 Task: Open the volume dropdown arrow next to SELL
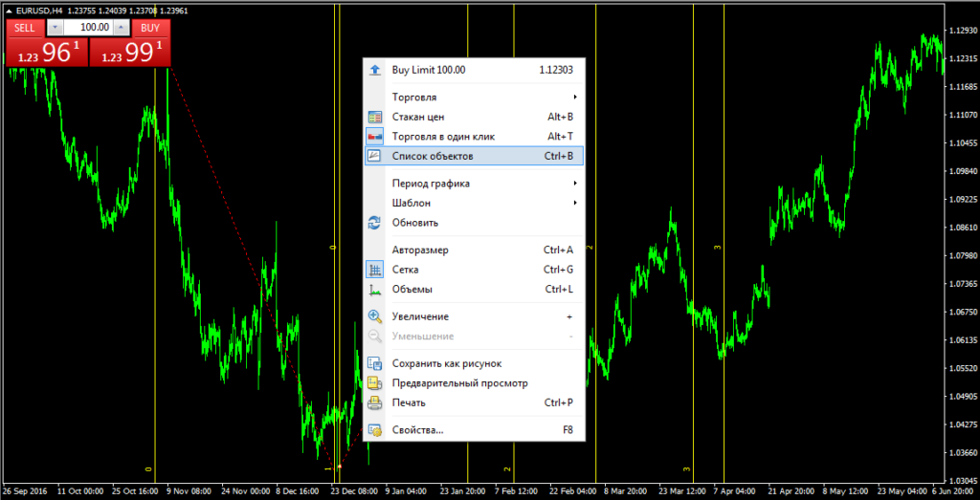point(54,28)
